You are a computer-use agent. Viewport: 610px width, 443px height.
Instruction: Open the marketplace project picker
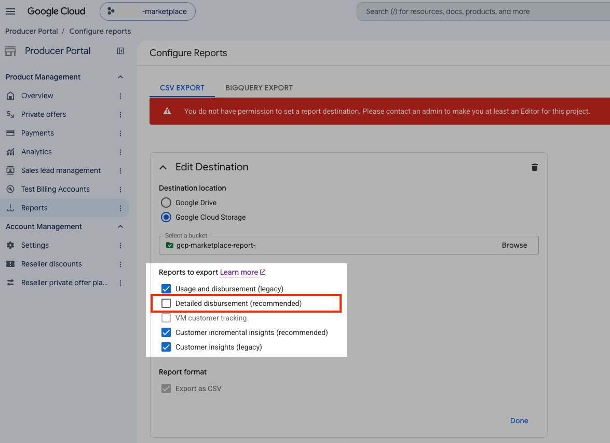pos(147,11)
